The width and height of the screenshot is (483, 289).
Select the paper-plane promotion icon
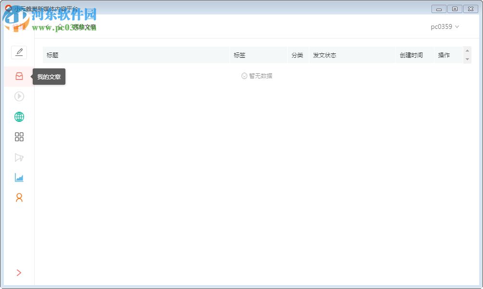click(x=19, y=158)
